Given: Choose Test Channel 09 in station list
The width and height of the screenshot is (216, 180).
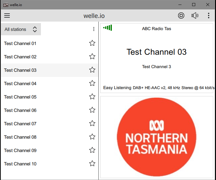Looking at the screenshot, I should click(49, 151).
